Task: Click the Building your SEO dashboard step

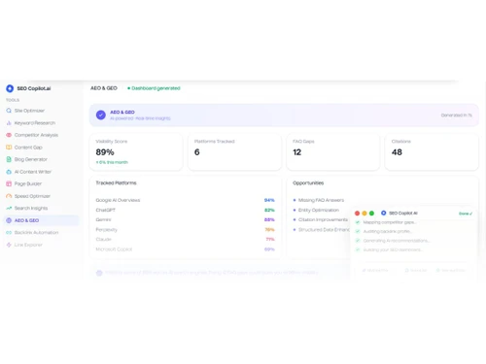Action: tap(393, 249)
